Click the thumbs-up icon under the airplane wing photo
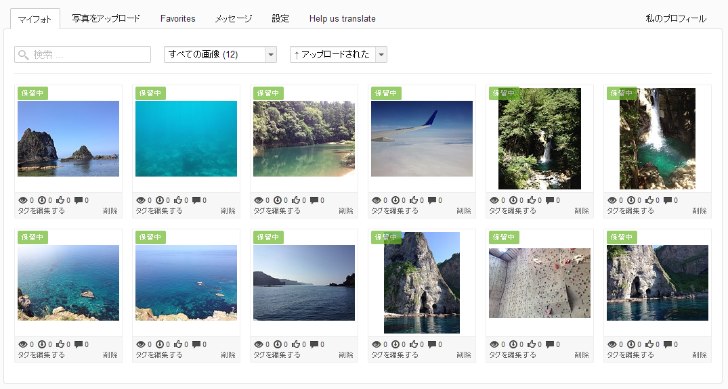Screen dimensions: 728x389 click(414, 200)
